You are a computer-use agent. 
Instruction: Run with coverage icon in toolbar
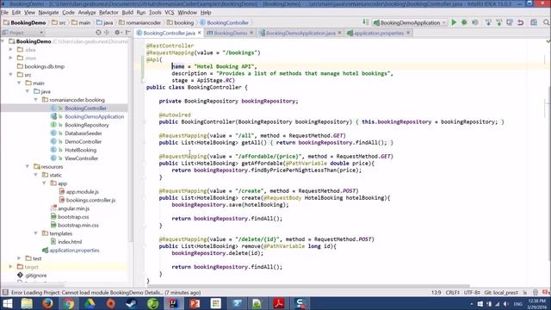(475, 22)
